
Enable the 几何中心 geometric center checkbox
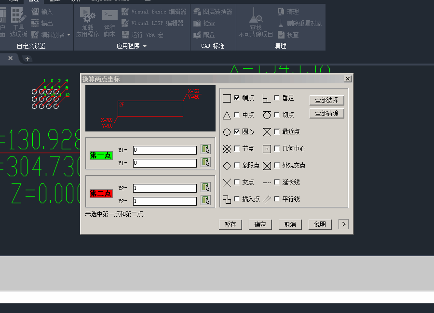tap(277, 148)
